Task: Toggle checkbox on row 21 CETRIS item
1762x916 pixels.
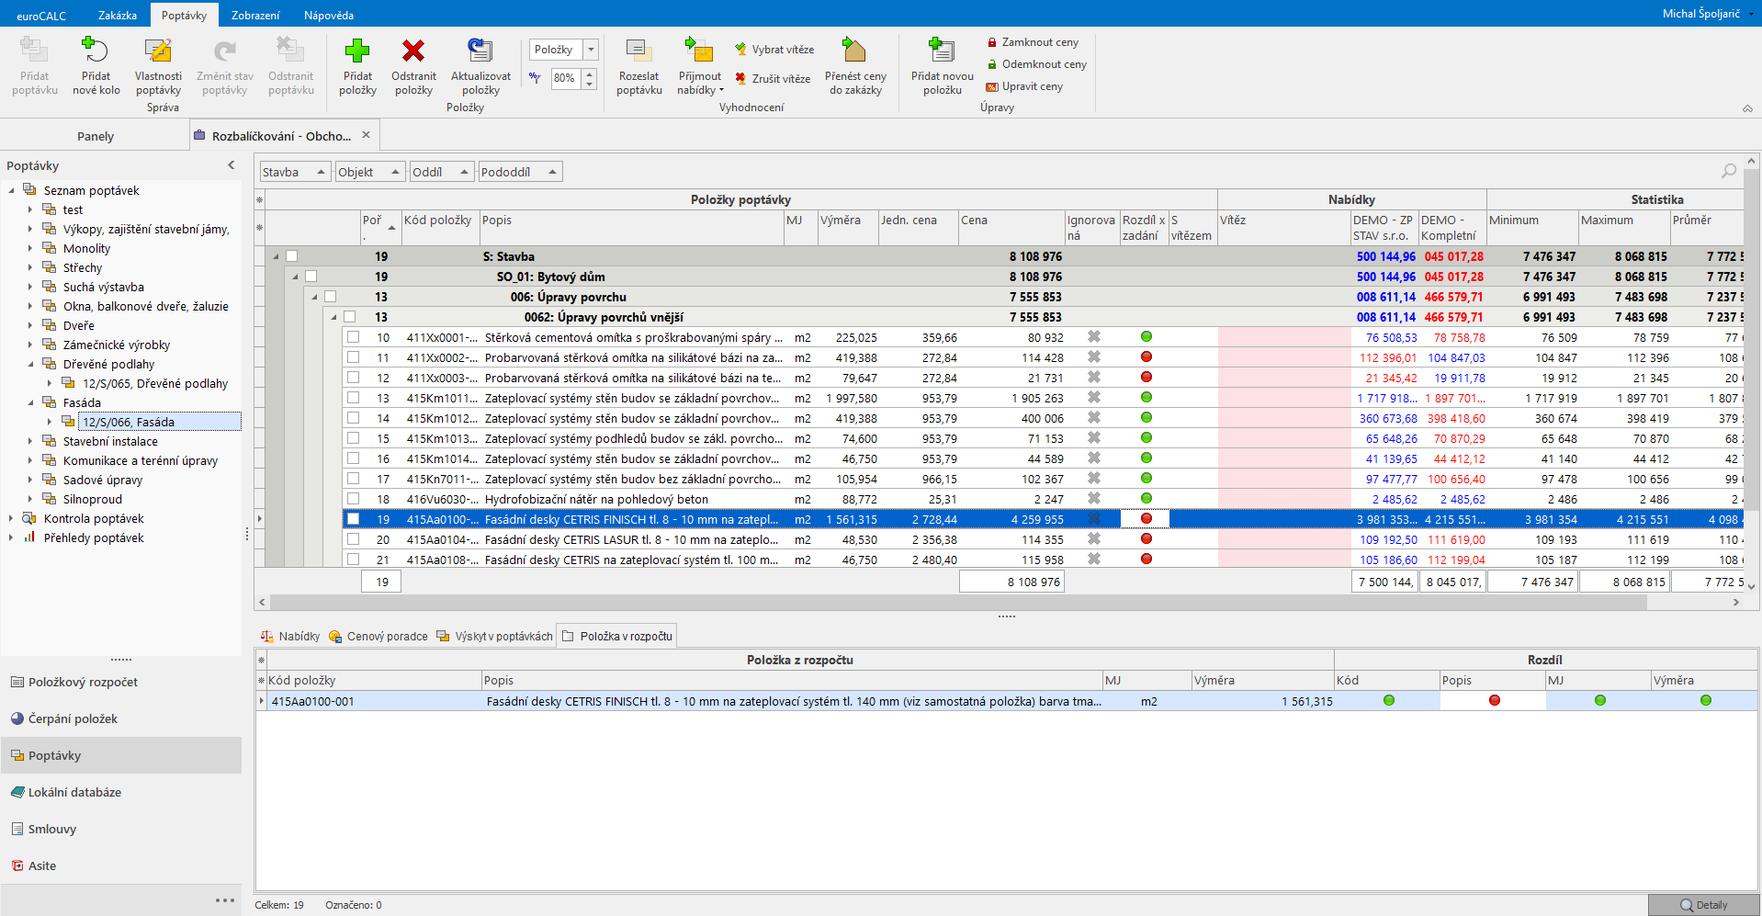Action: [353, 560]
